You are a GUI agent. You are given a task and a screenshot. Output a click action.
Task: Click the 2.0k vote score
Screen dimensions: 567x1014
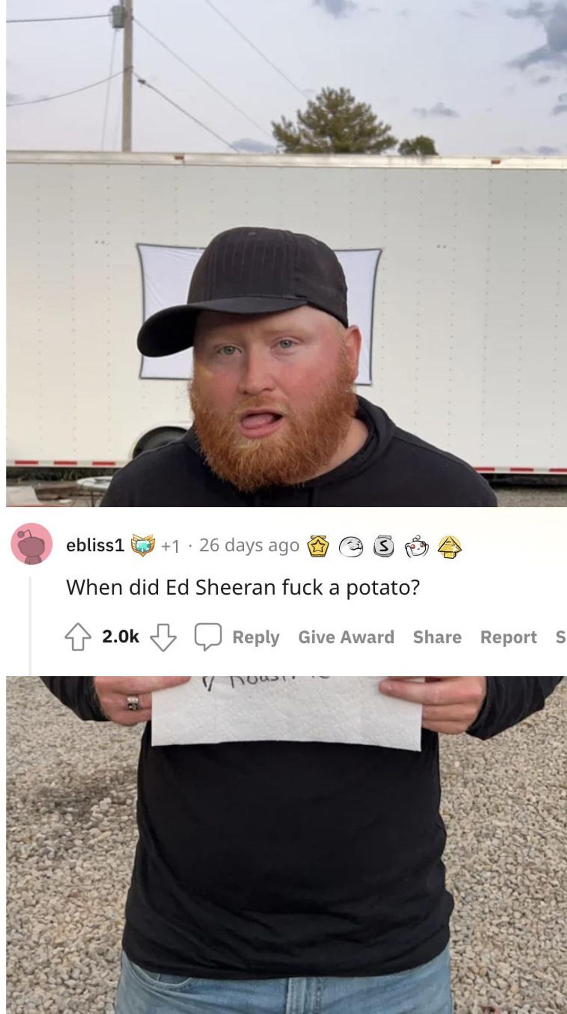click(120, 637)
